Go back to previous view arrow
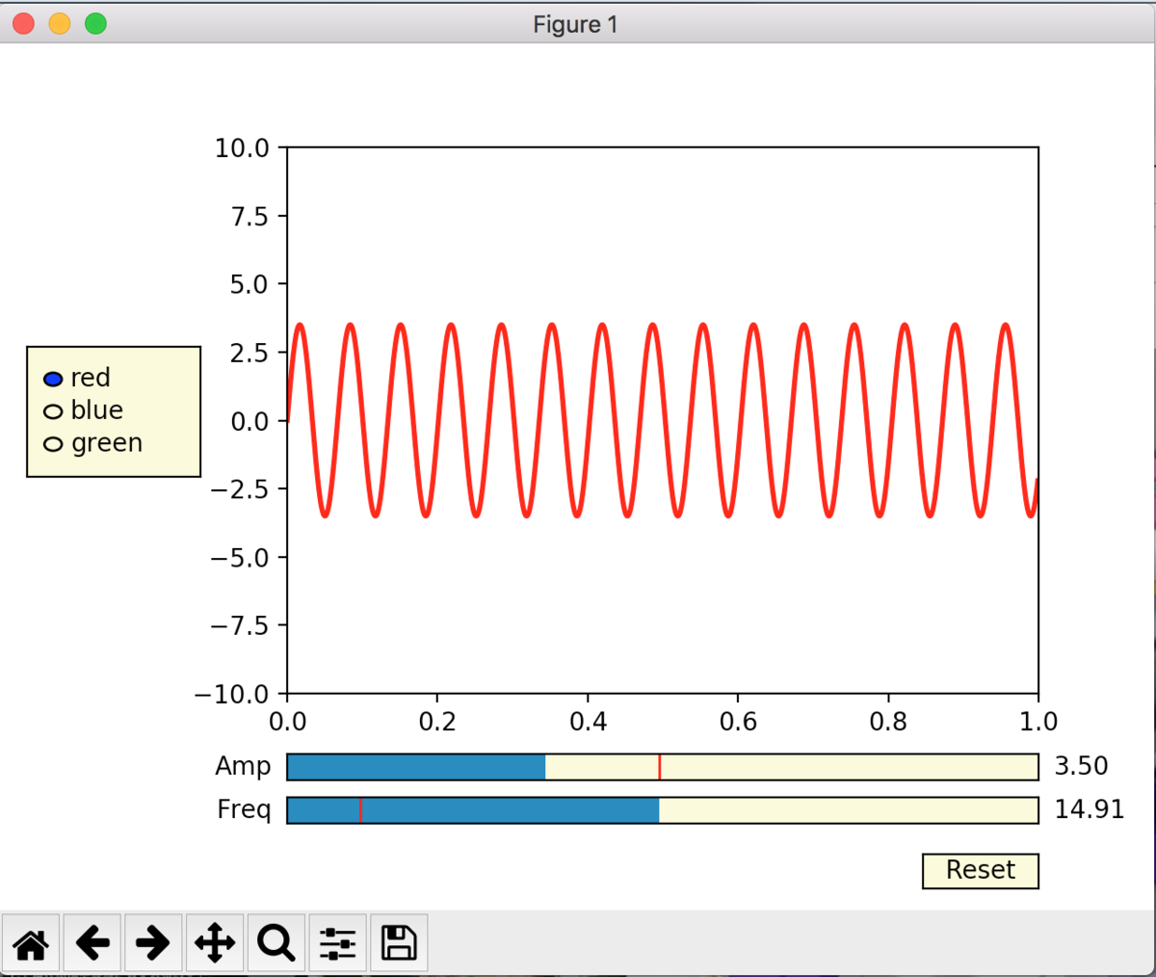This screenshot has width=1156, height=977. [92, 942]
